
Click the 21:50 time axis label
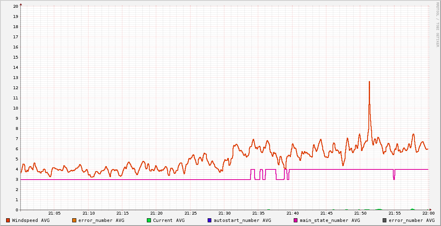coord(360,213)
